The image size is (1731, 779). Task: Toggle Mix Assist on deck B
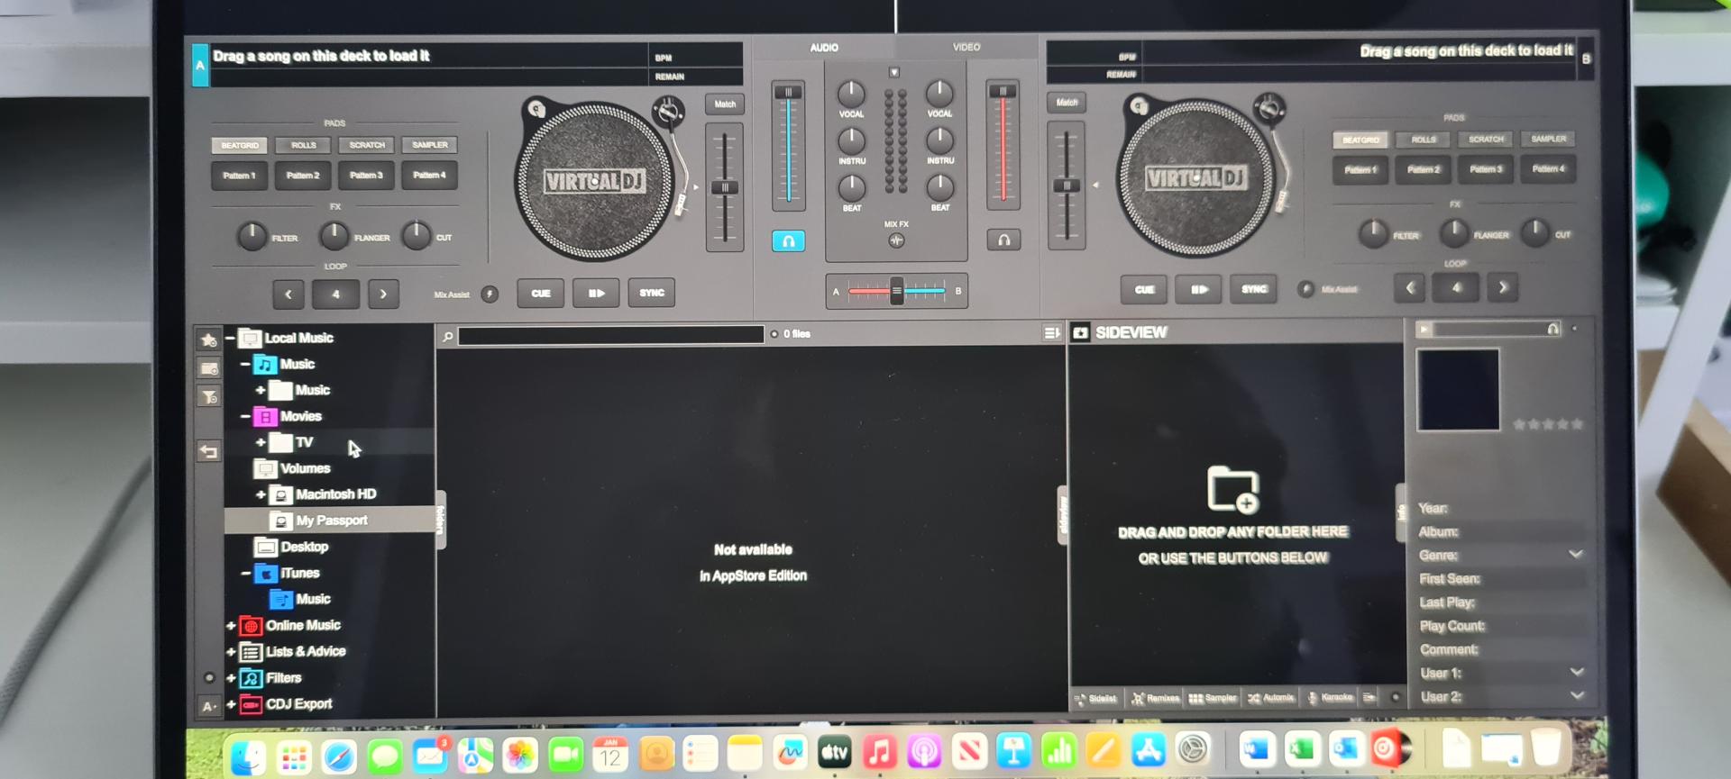click(1305, 289)
